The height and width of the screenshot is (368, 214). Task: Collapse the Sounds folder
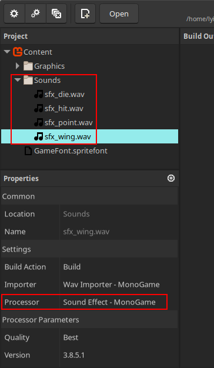point(18,80)
